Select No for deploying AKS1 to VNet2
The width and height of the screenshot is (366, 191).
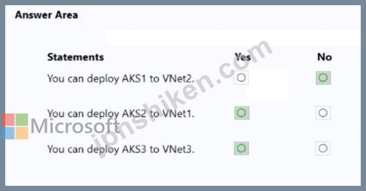pyautogui.click(x=323, y=78)
